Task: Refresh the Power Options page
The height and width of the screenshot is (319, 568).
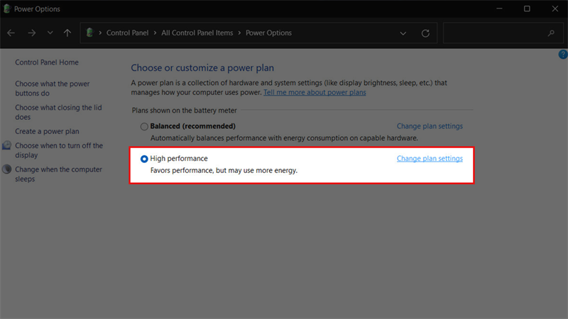Action: pyautogui.click(x=425, y=33)
